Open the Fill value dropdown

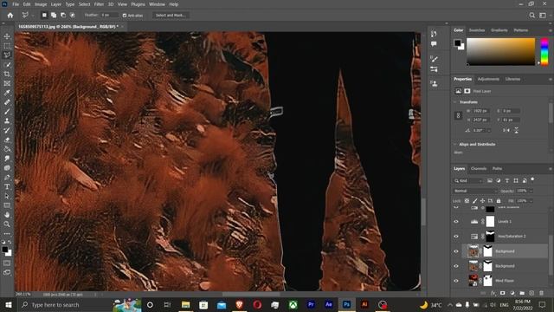531,201
